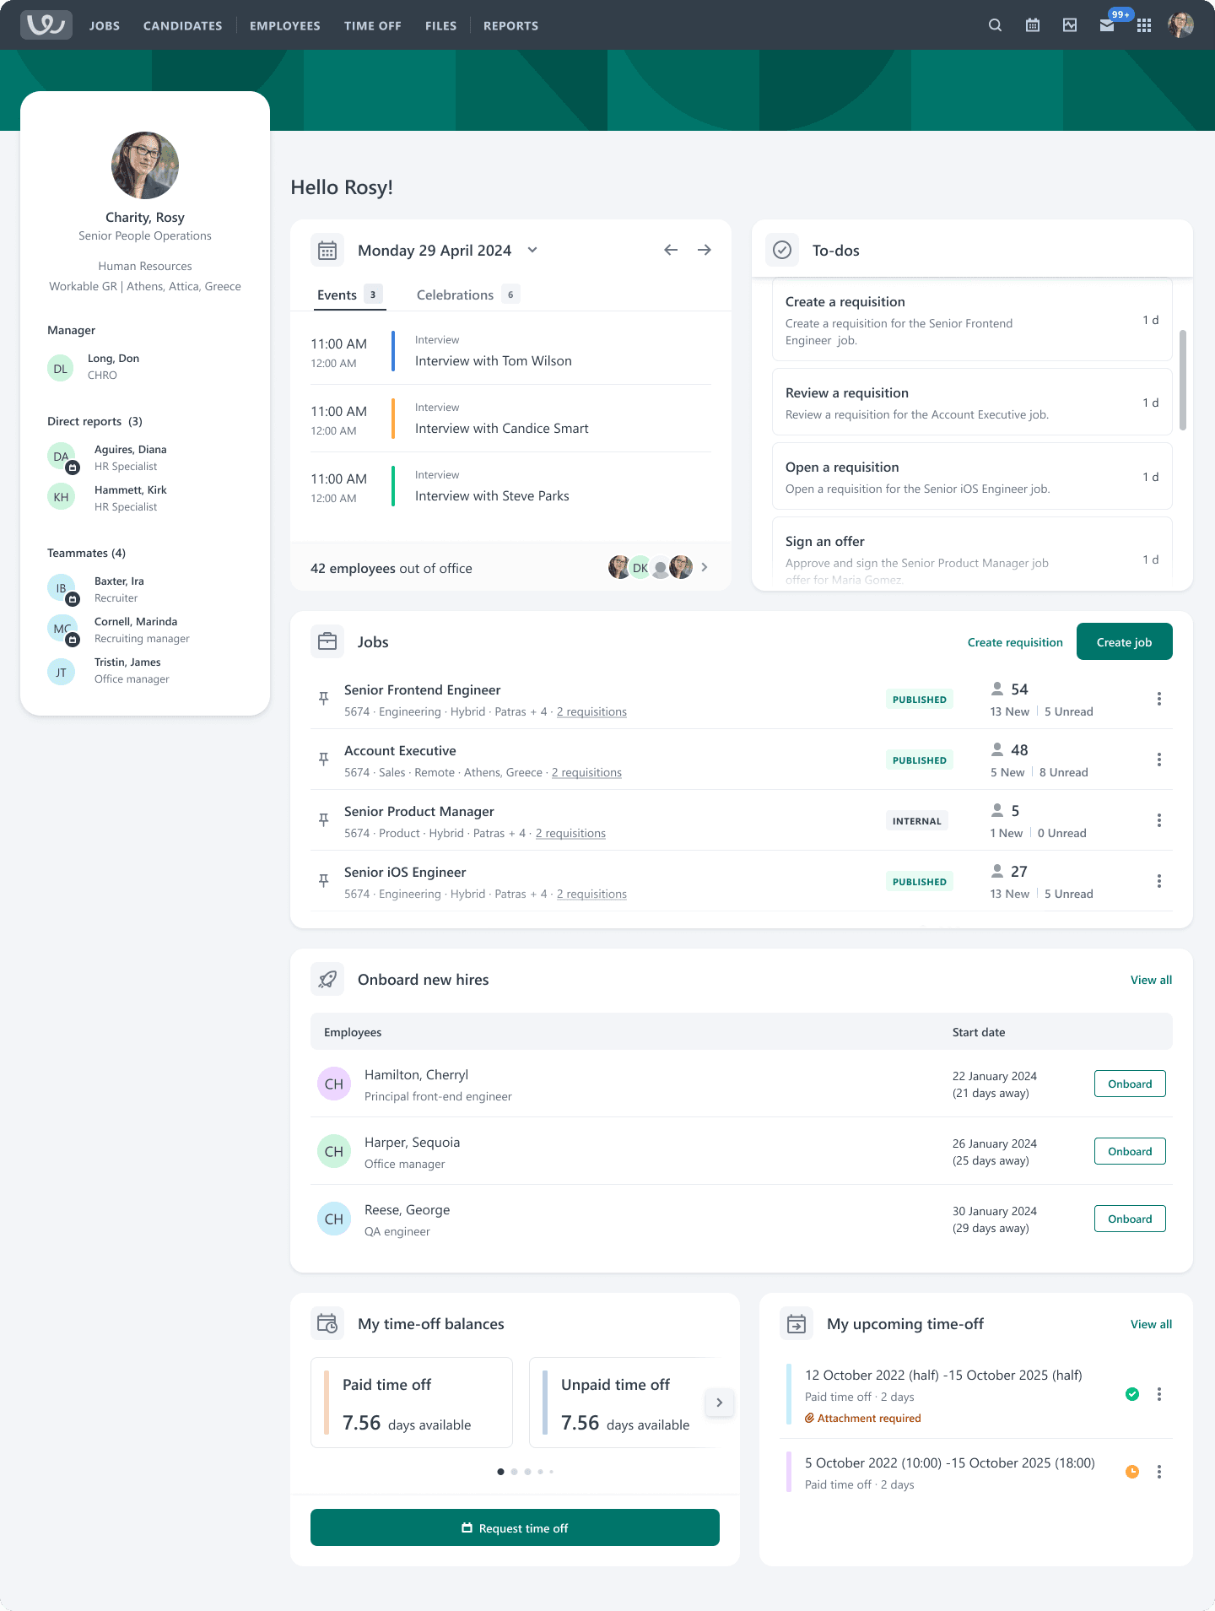Toggle pin on Senior Product Manager job

(323, 820)
